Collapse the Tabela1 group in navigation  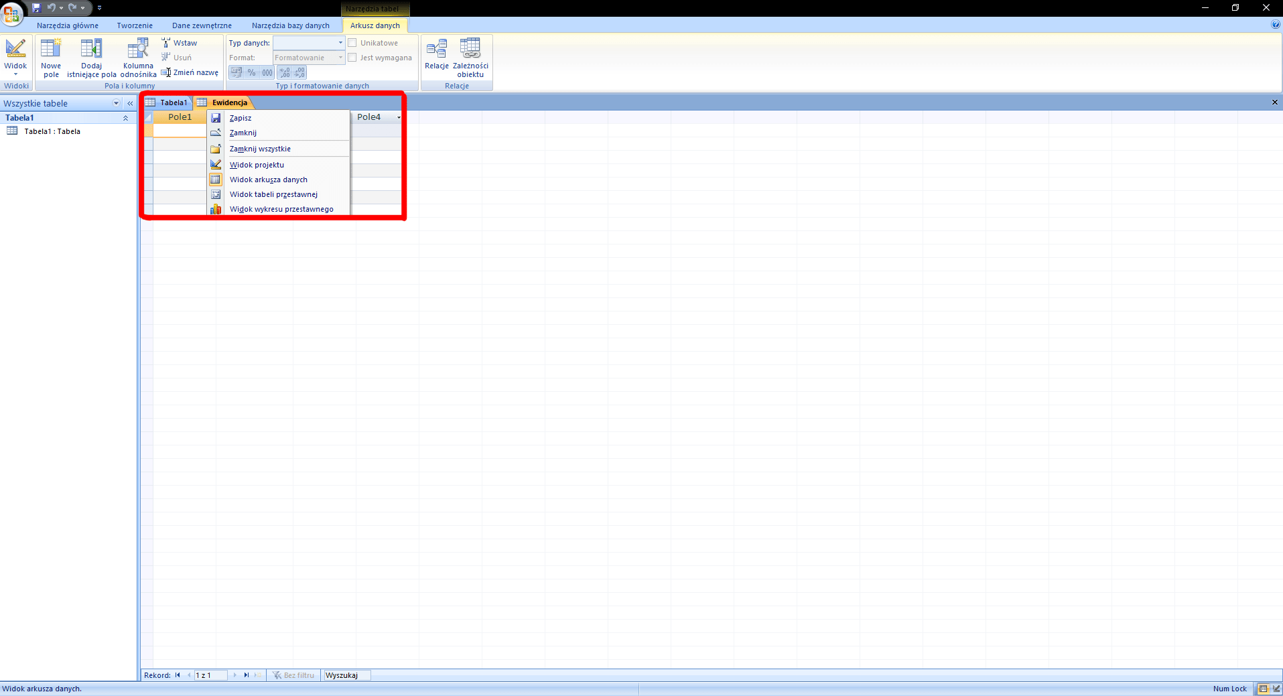[x=125, y=118]
